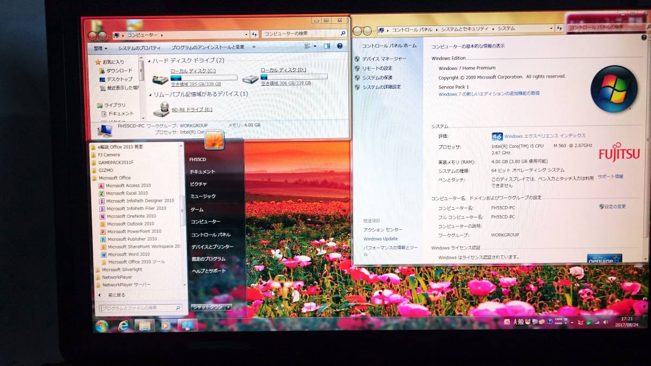Launch Microsoft Outlook 2010
The width and height of the screenshot is (651, 366).
tap(127, 223)
